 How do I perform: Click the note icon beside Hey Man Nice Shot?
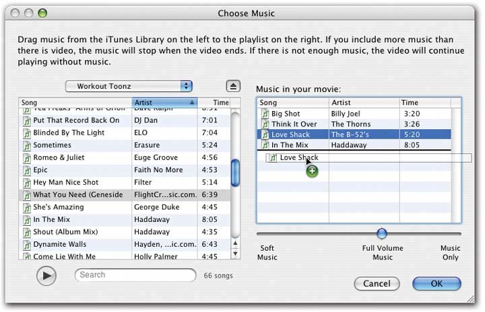point(27,183)
